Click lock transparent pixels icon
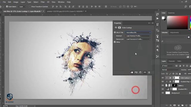 [x=167, y=74]
